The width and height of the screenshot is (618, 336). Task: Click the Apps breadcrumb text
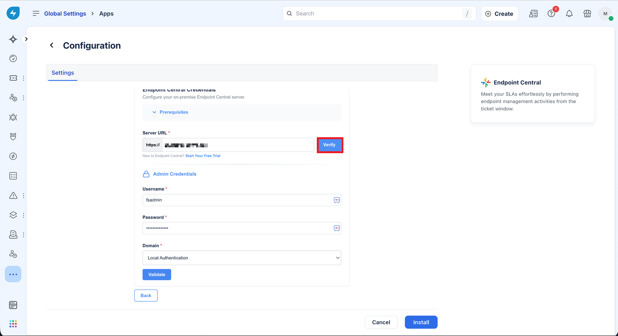click(x=106, y=14)
